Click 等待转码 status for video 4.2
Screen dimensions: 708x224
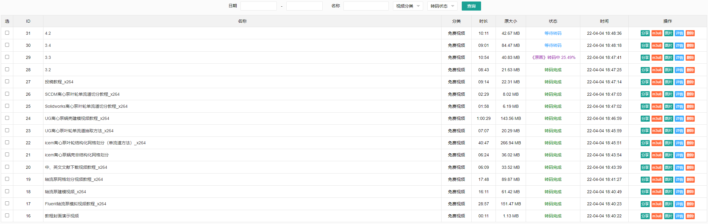pyautogui.click(x=553, y=33)
